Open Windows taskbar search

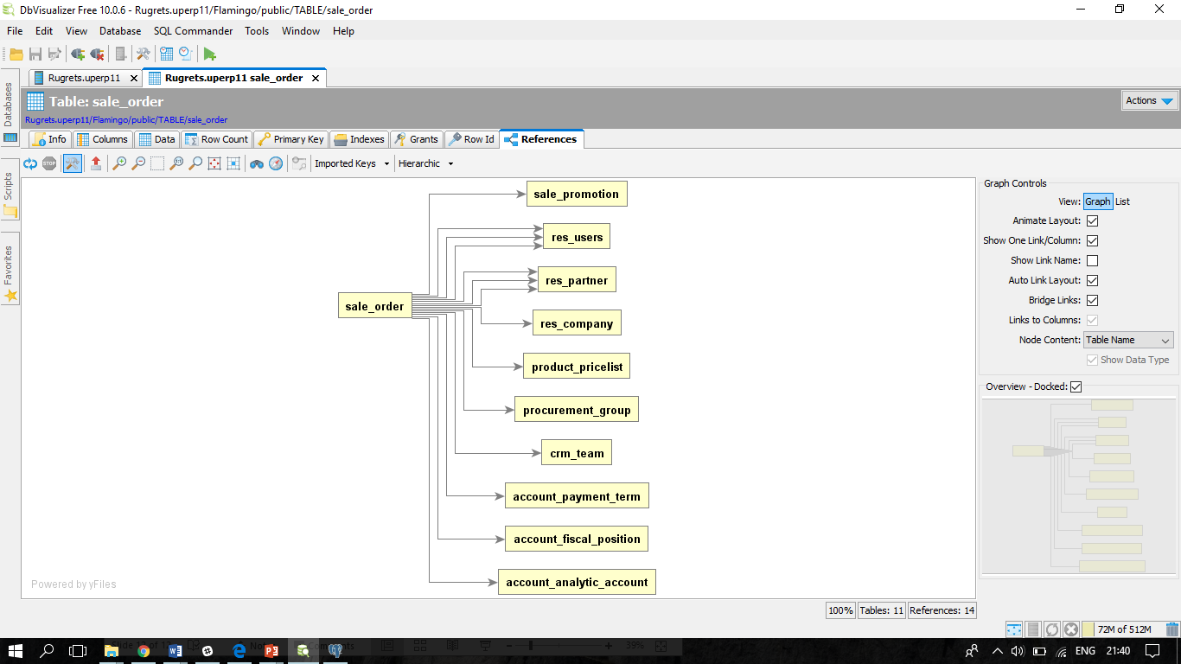click(x=48, y=651)
